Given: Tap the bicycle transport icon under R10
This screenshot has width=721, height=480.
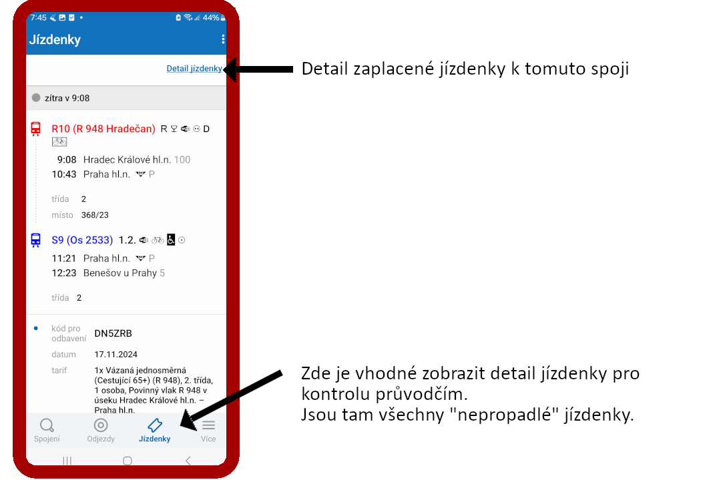Looking at the screenshot, I should pyautogui.click(x=59, y=143).
